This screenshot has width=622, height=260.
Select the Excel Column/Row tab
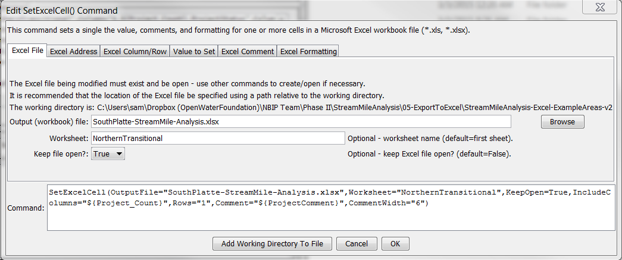135,51
